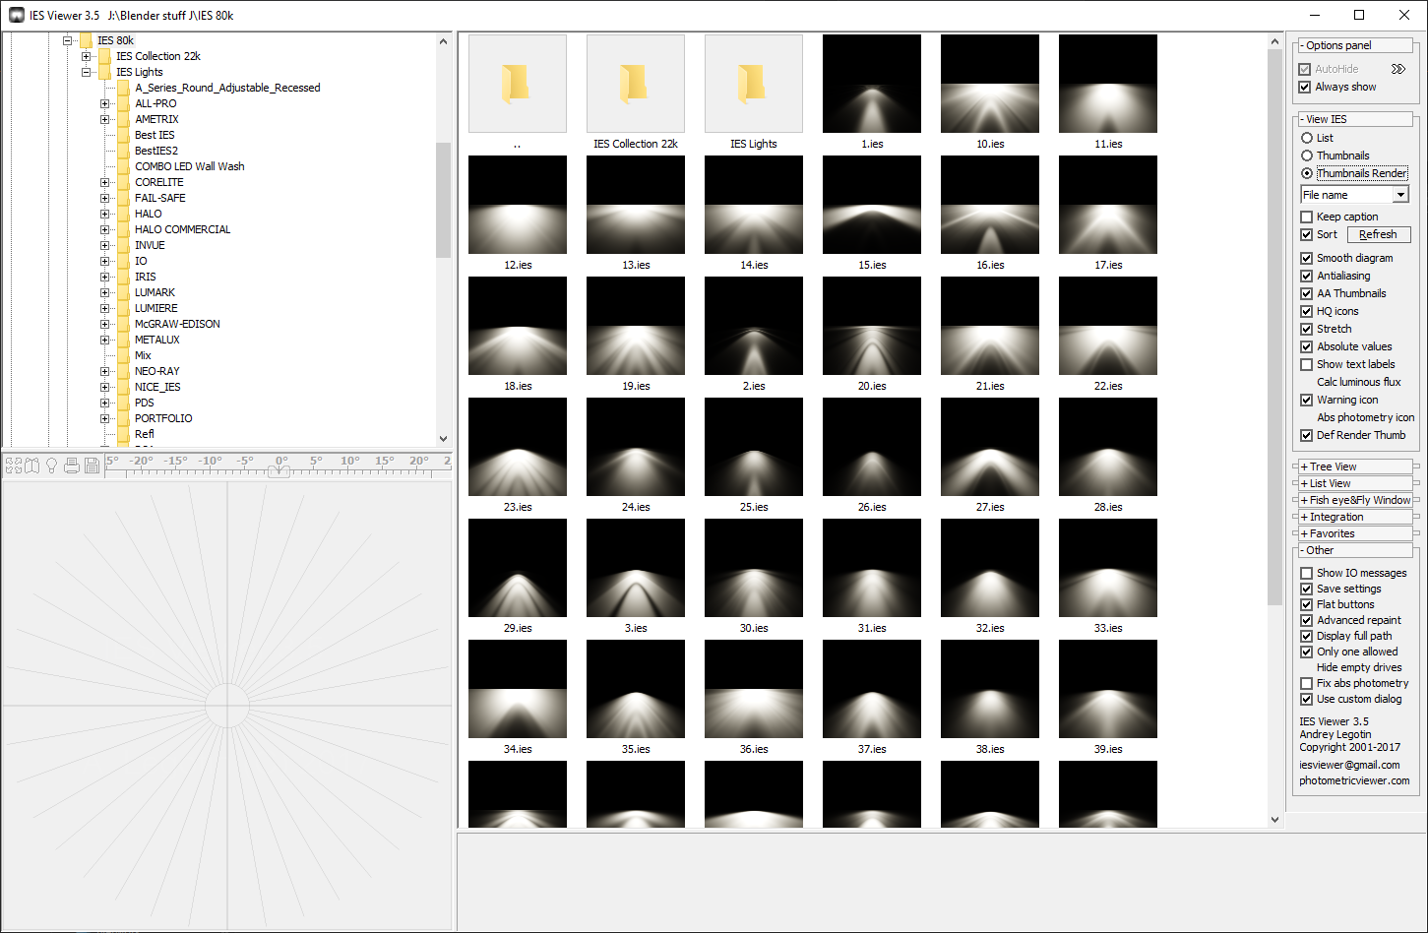
Task: Open the photometricviewer.com link
Action: coord(1354,780)
